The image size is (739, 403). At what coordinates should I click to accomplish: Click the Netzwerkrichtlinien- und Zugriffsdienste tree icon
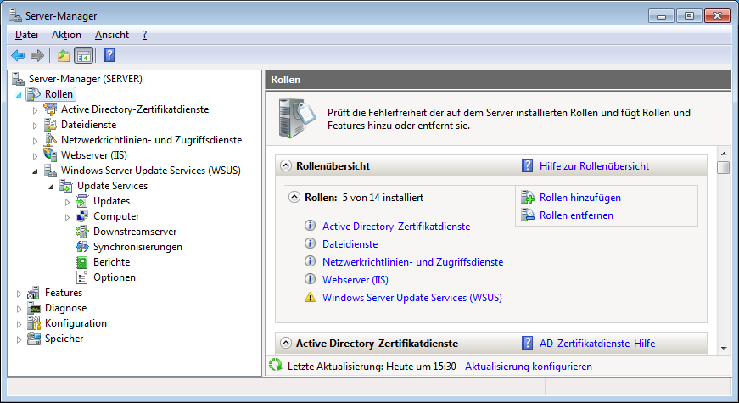[50, 139]
